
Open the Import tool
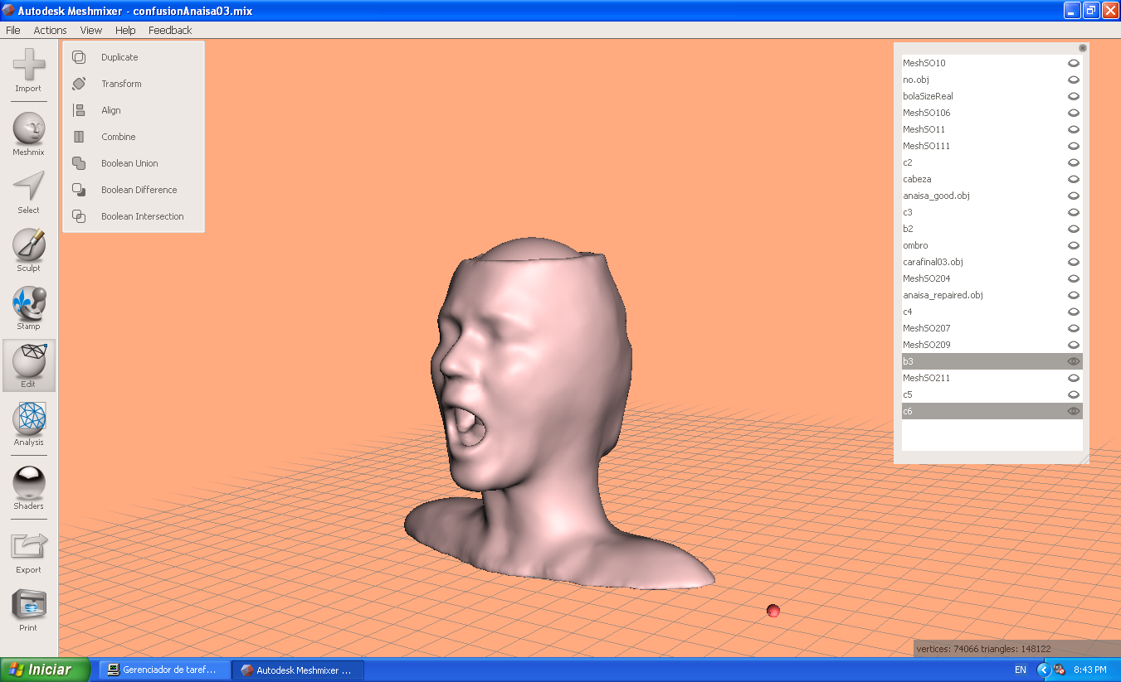(29, 70)
